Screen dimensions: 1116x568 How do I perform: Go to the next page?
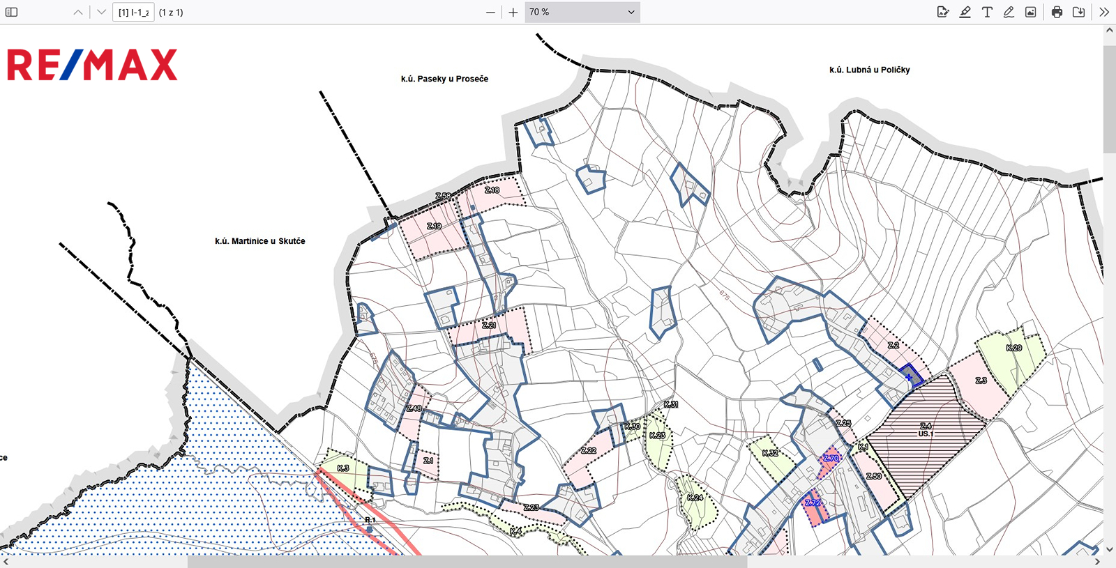click(x=102, y=12)
